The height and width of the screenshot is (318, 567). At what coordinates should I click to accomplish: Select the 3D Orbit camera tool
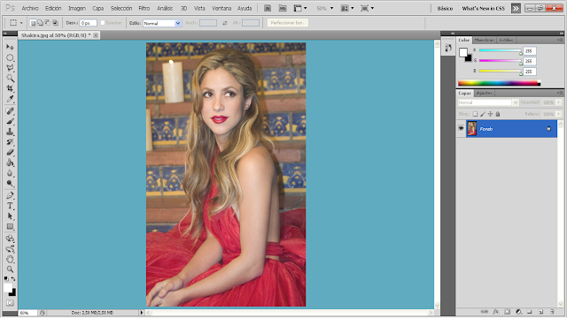pyautogui.click(x=10, y=249)
